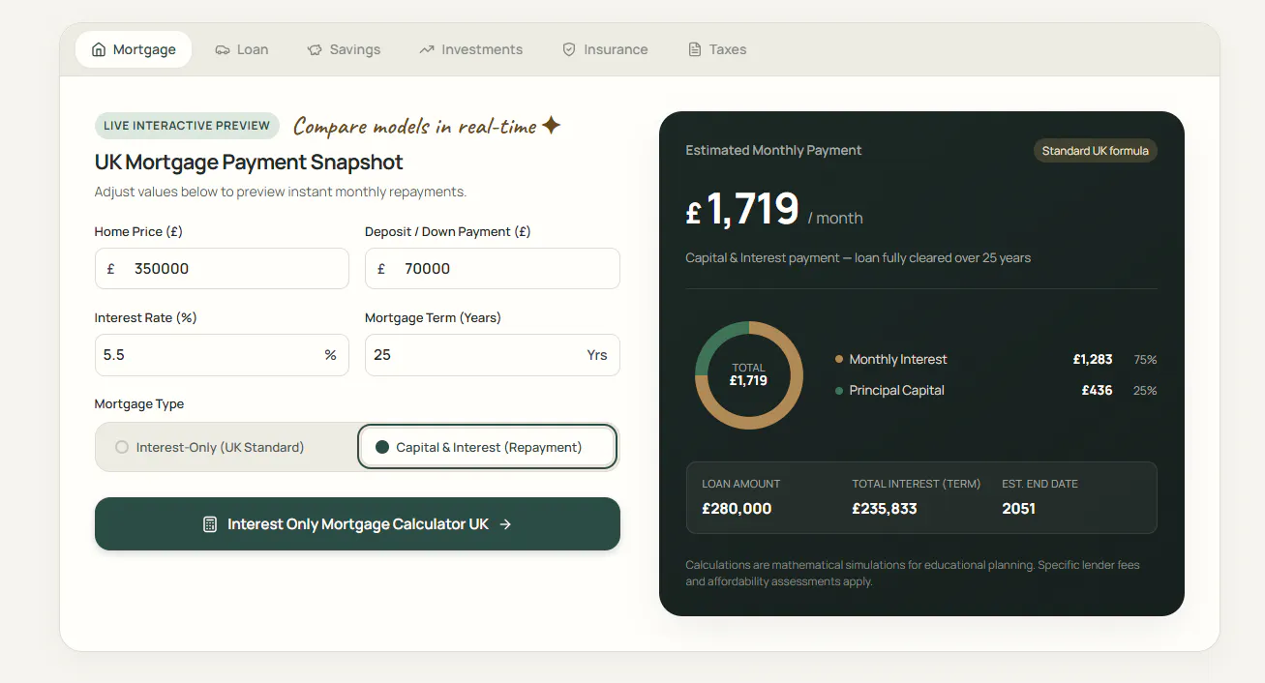Click Interest Only Mortgage Calculator UK button
1265x683 pixels.
pos(357,524)
